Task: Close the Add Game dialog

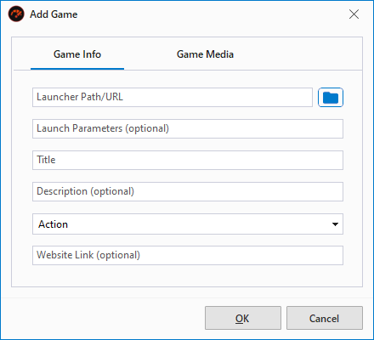Action: tap(354, 14)
